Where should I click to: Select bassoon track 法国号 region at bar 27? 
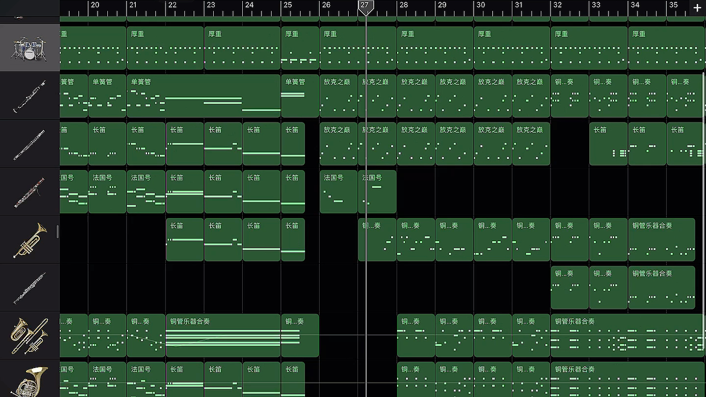pyautogui.click(x=377, y=192)
